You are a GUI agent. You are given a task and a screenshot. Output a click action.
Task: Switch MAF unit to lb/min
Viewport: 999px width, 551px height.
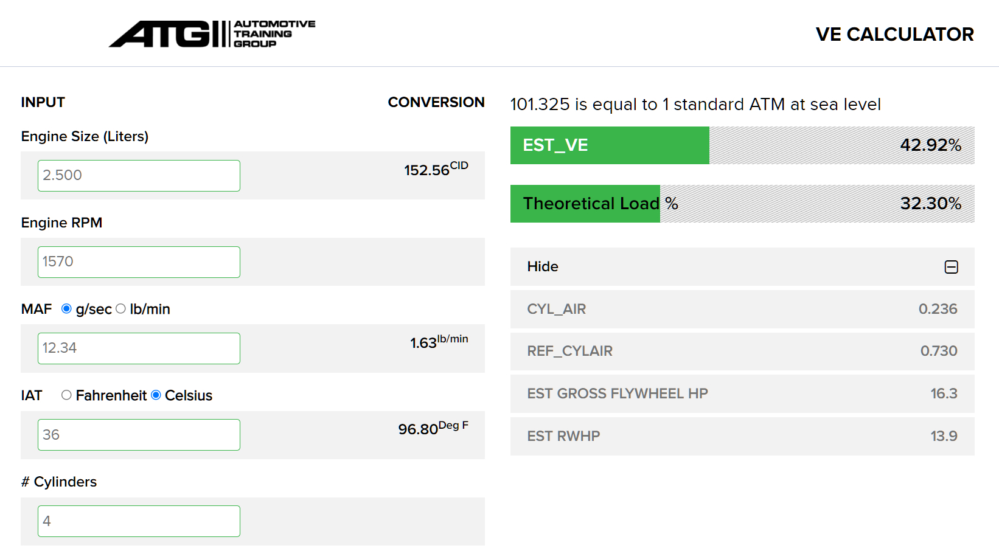click(x=121, y=309)
